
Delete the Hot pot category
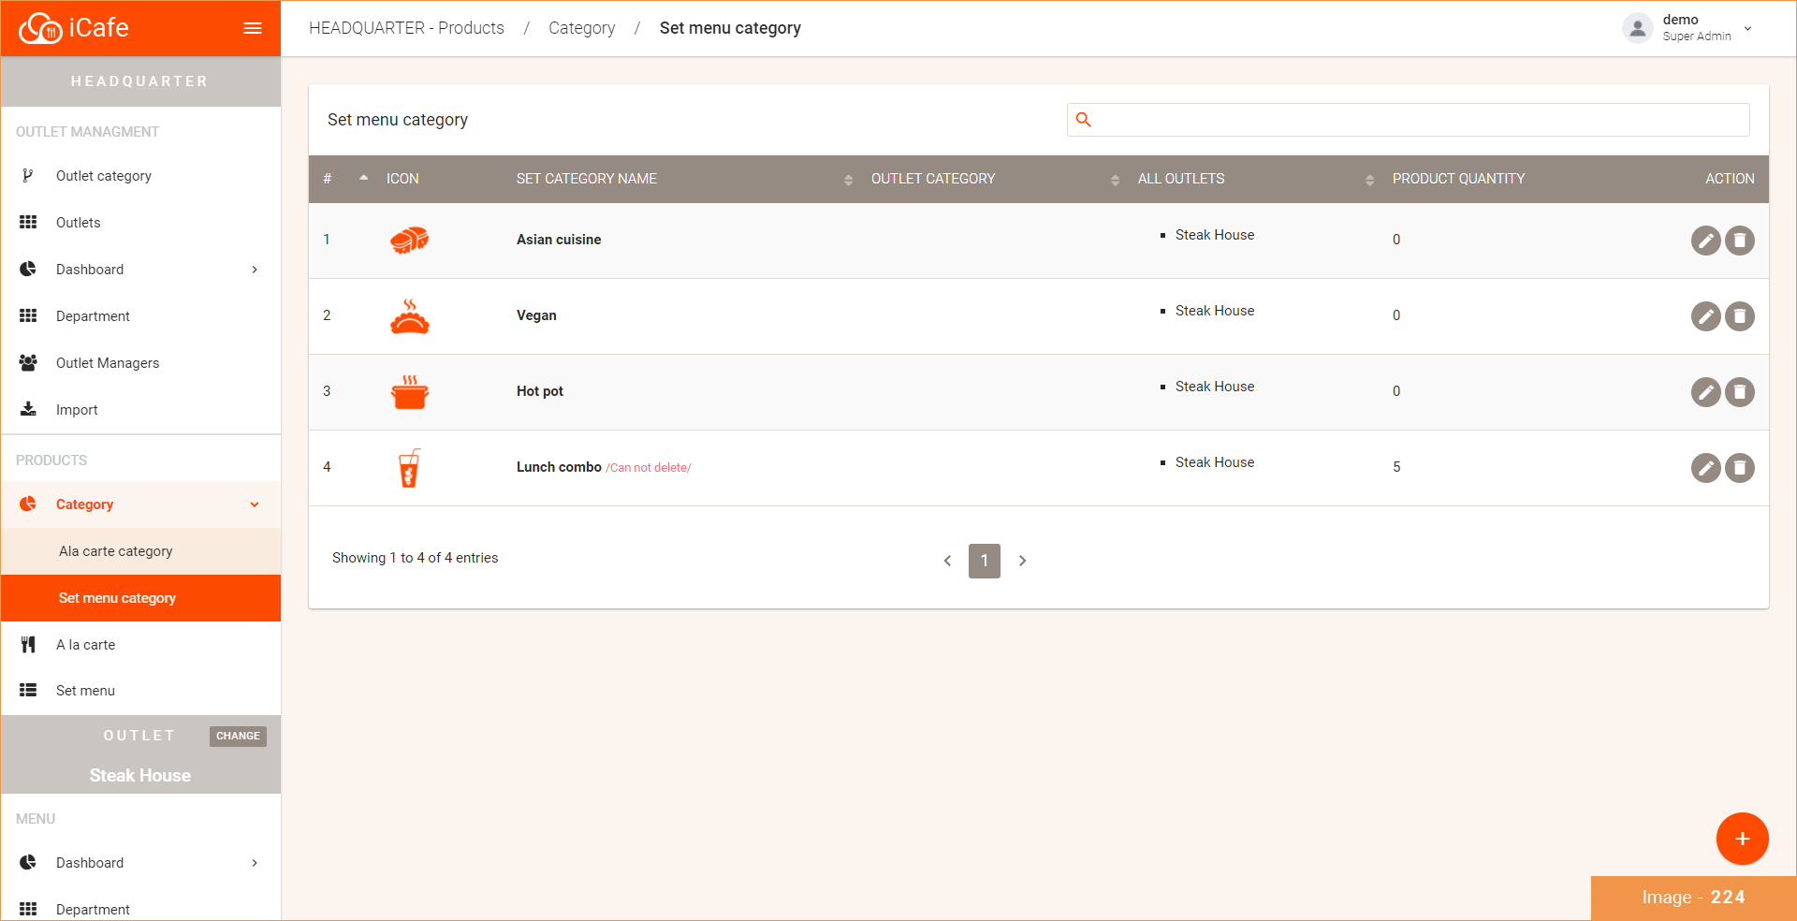coord(1740,392)
